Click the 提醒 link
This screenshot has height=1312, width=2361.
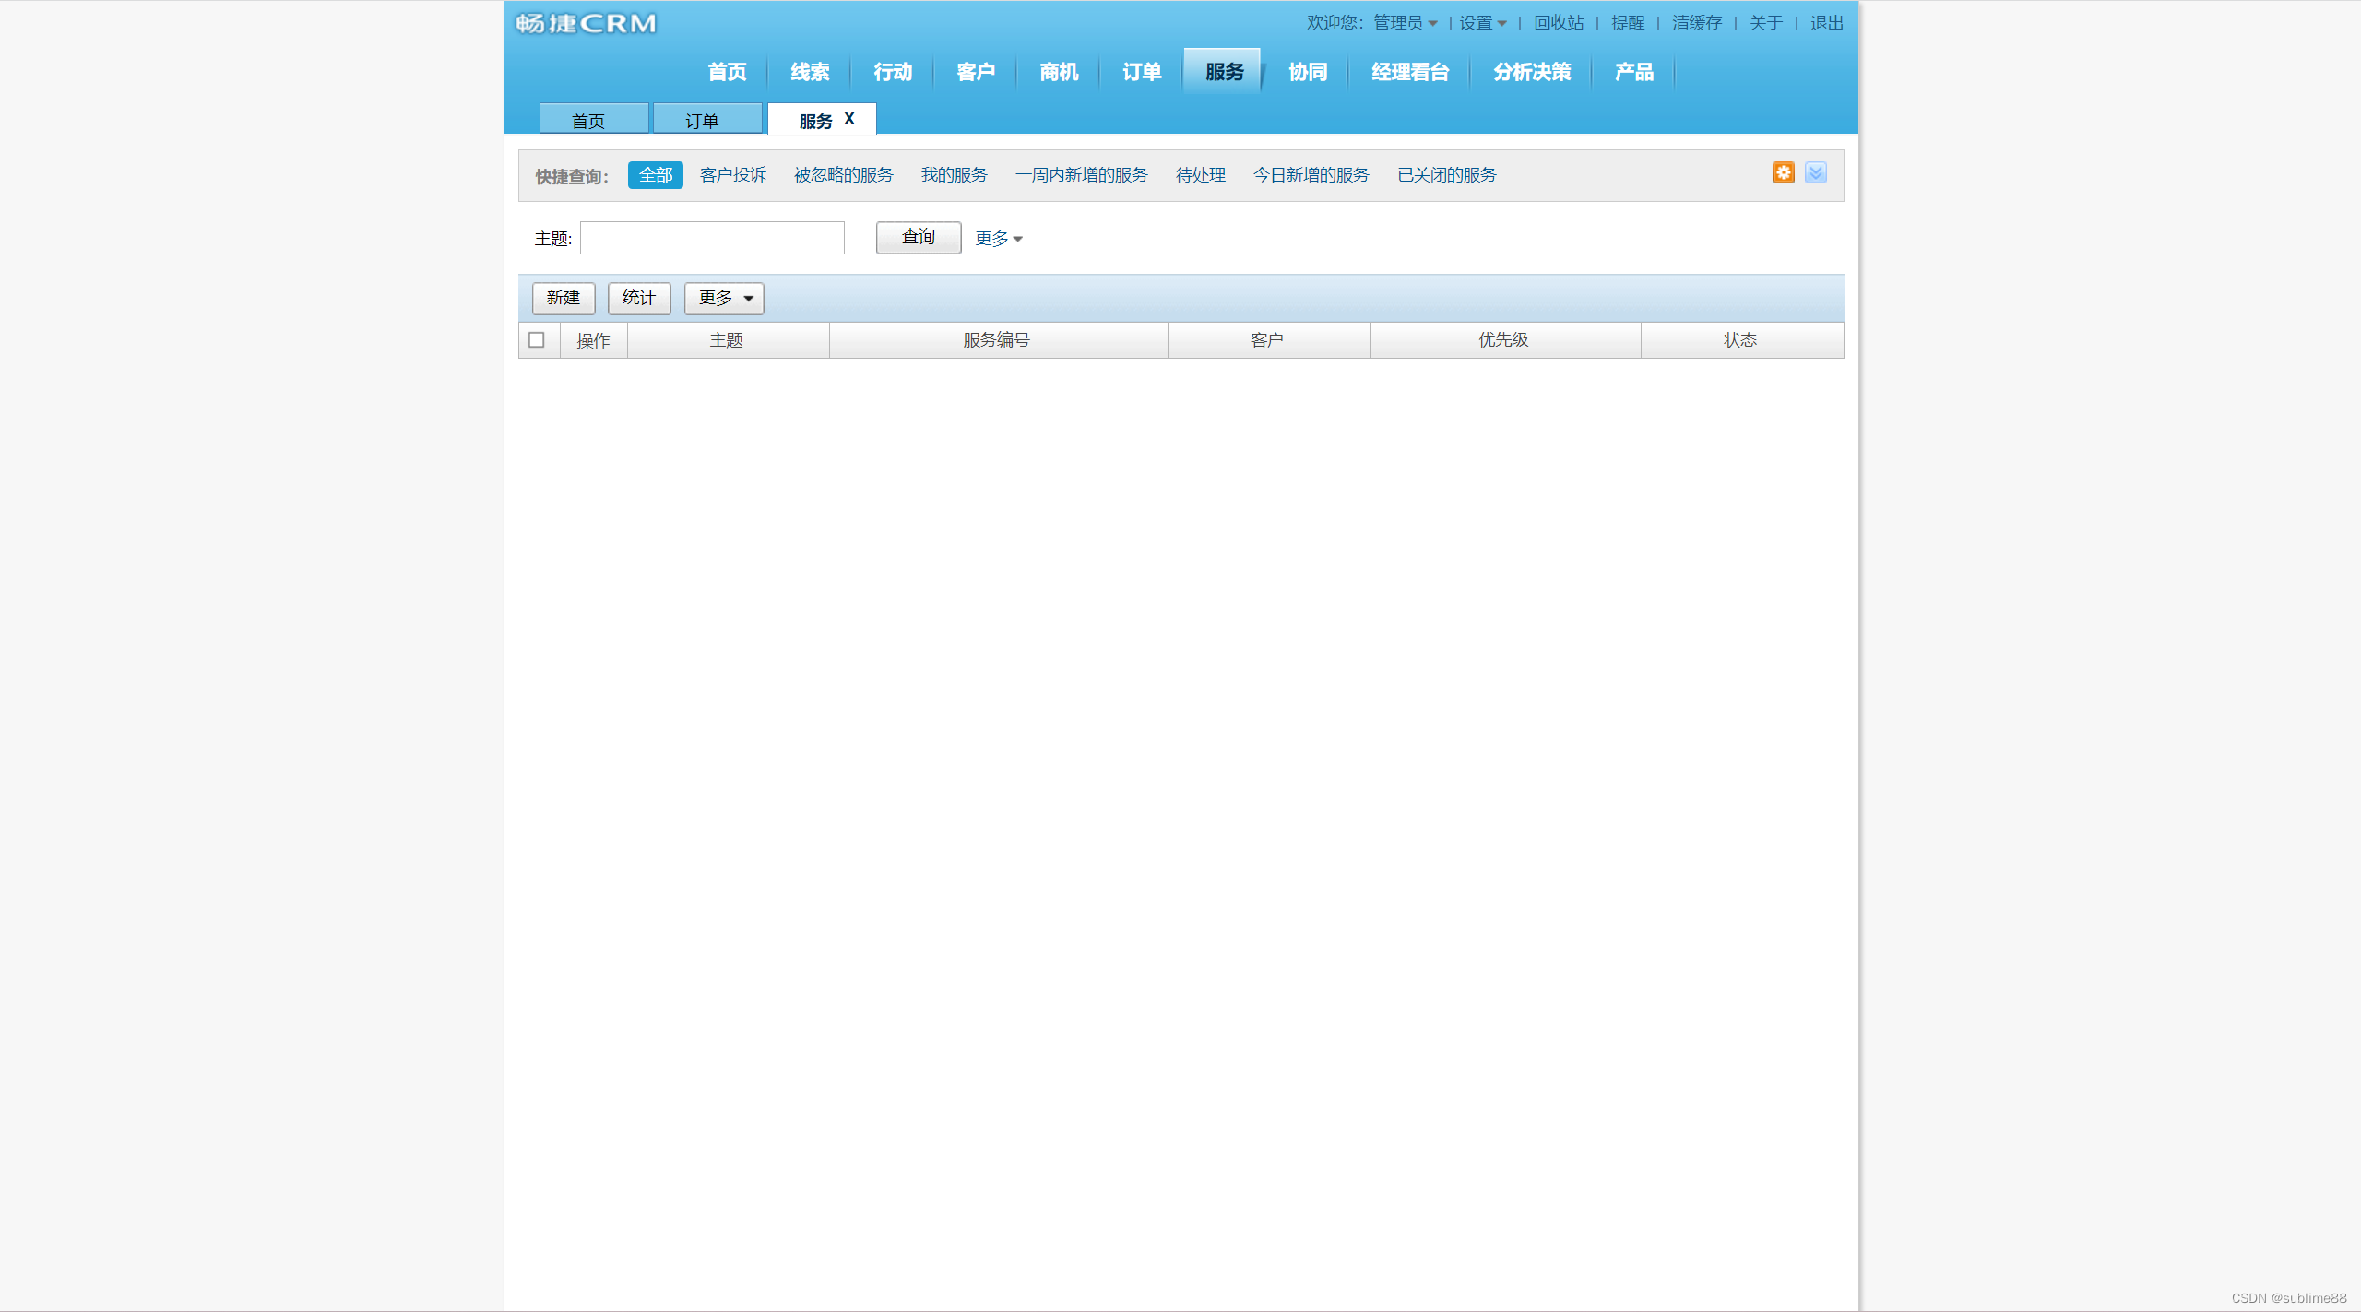click(1628, 23)
